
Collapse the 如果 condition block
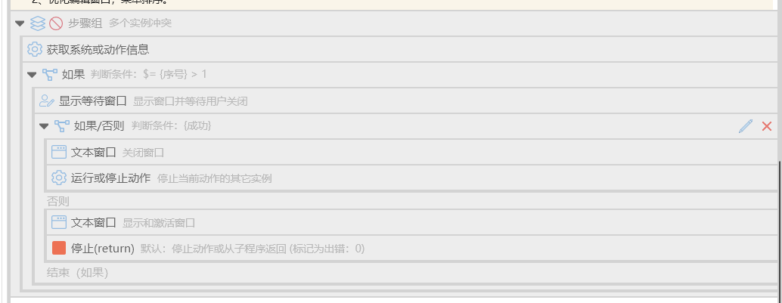[x=33, y=76]
